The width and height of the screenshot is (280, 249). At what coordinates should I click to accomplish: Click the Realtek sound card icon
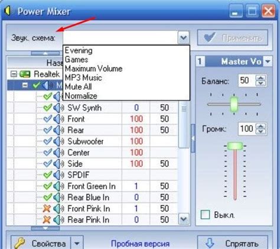(x=25, y=75)
